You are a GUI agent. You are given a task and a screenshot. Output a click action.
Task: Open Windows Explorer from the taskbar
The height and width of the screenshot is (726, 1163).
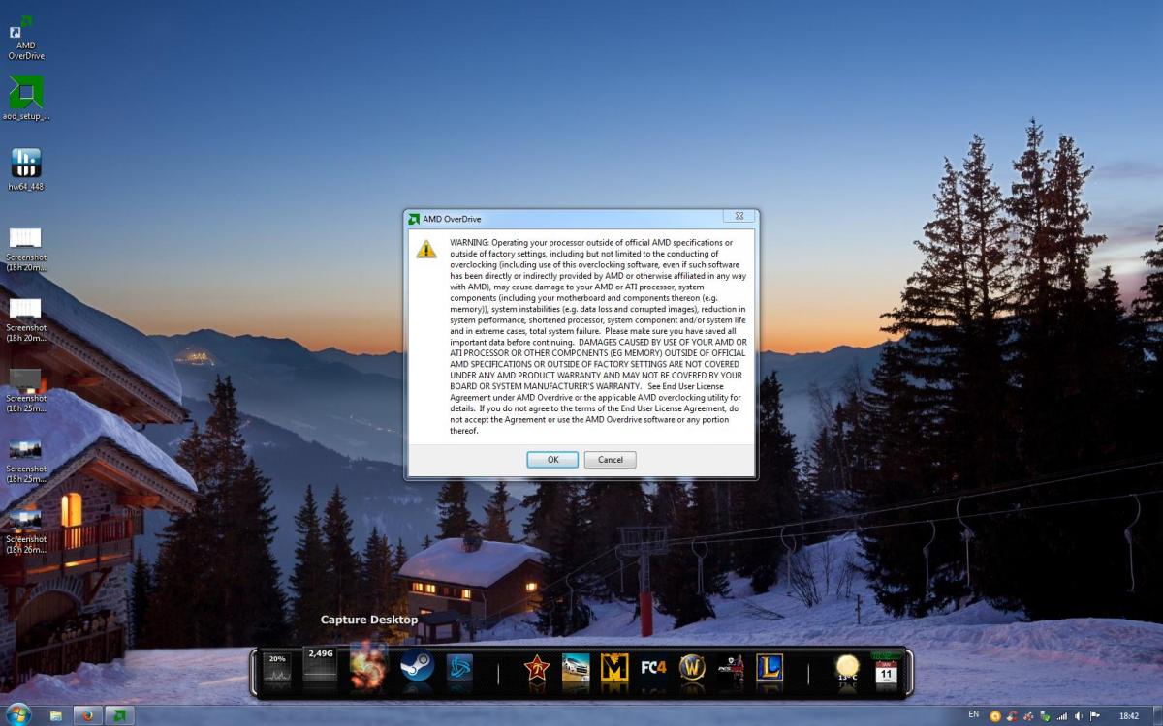point(56,716)
